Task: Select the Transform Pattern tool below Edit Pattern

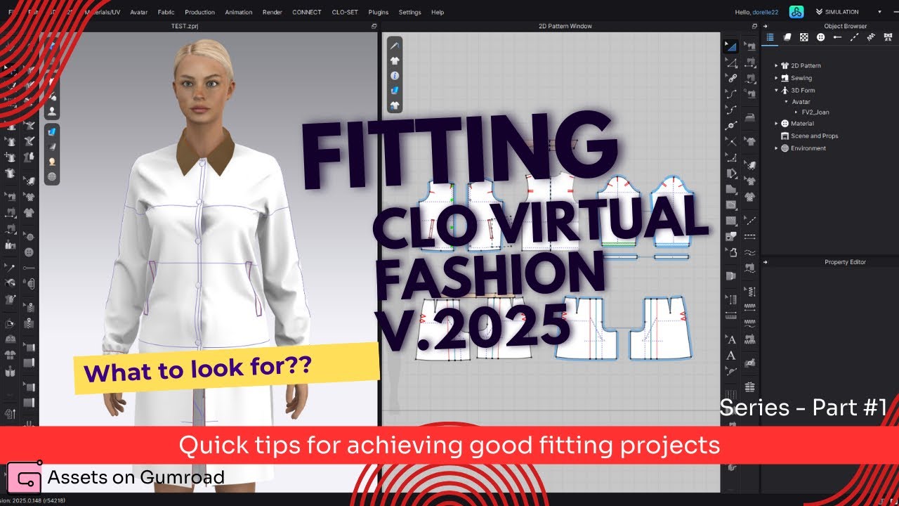Action: [731, 63]
